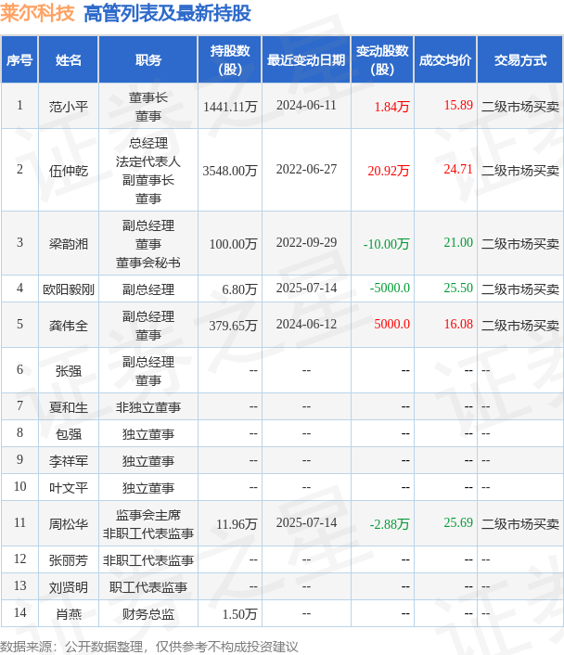Click the average price 16.08
This screenshot has height=655, width=564.
(x=458, y=324)
